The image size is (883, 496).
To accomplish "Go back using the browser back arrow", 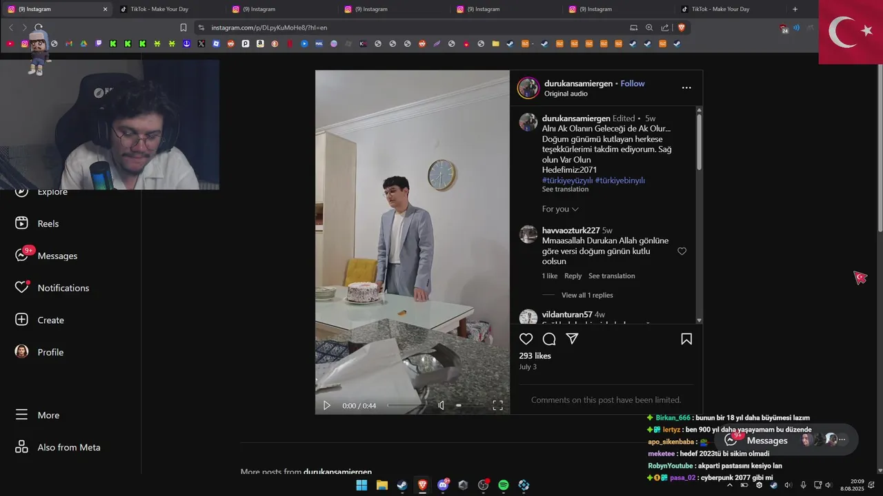I will 11,28.
